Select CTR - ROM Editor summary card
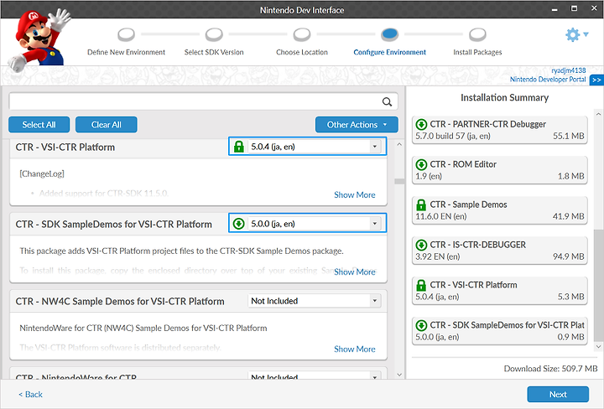This screenshot has height=409, width=604. click(x=500, y=170)
